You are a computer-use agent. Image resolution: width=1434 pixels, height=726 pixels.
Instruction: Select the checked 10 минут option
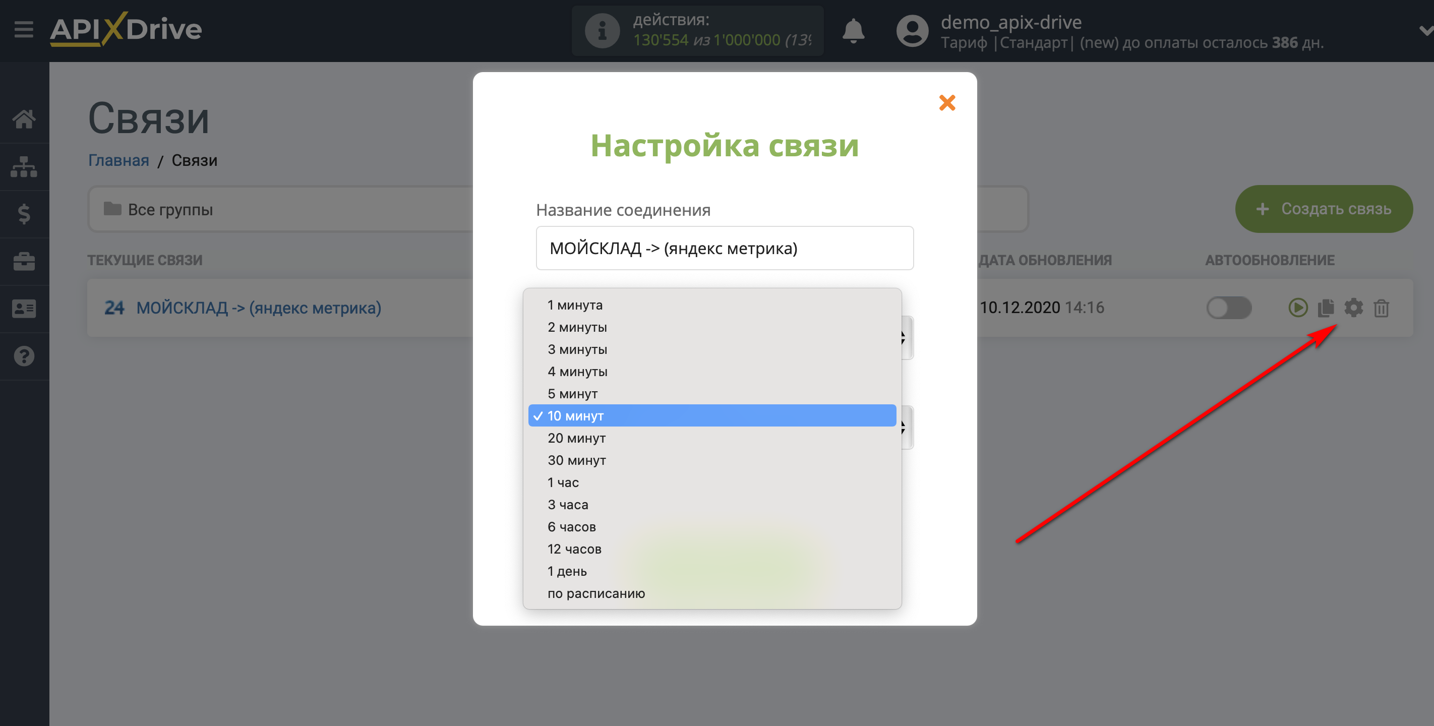coord(712,416)
